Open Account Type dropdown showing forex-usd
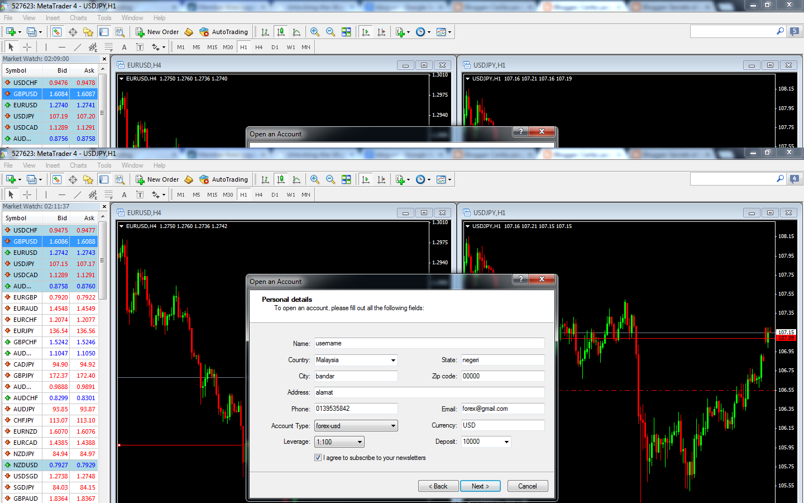804x503 pixels. 356,426
